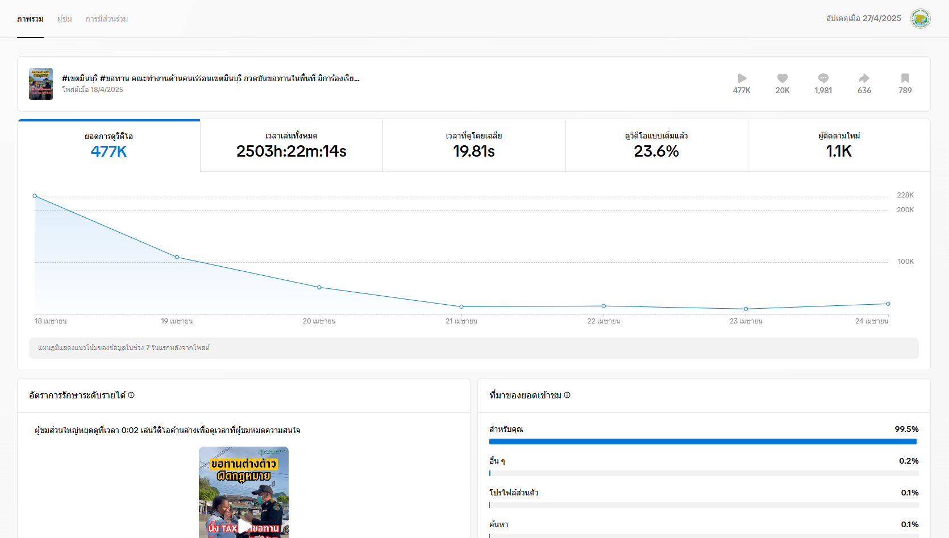
Task: Click the share arrow icon
Action: tap(864, 78)
